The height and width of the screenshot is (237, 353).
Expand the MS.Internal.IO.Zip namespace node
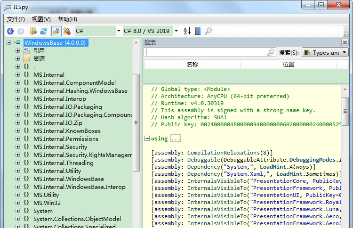tap(17, 123)
